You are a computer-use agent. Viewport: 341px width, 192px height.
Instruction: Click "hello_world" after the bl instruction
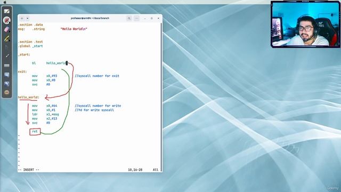point(56,63)
